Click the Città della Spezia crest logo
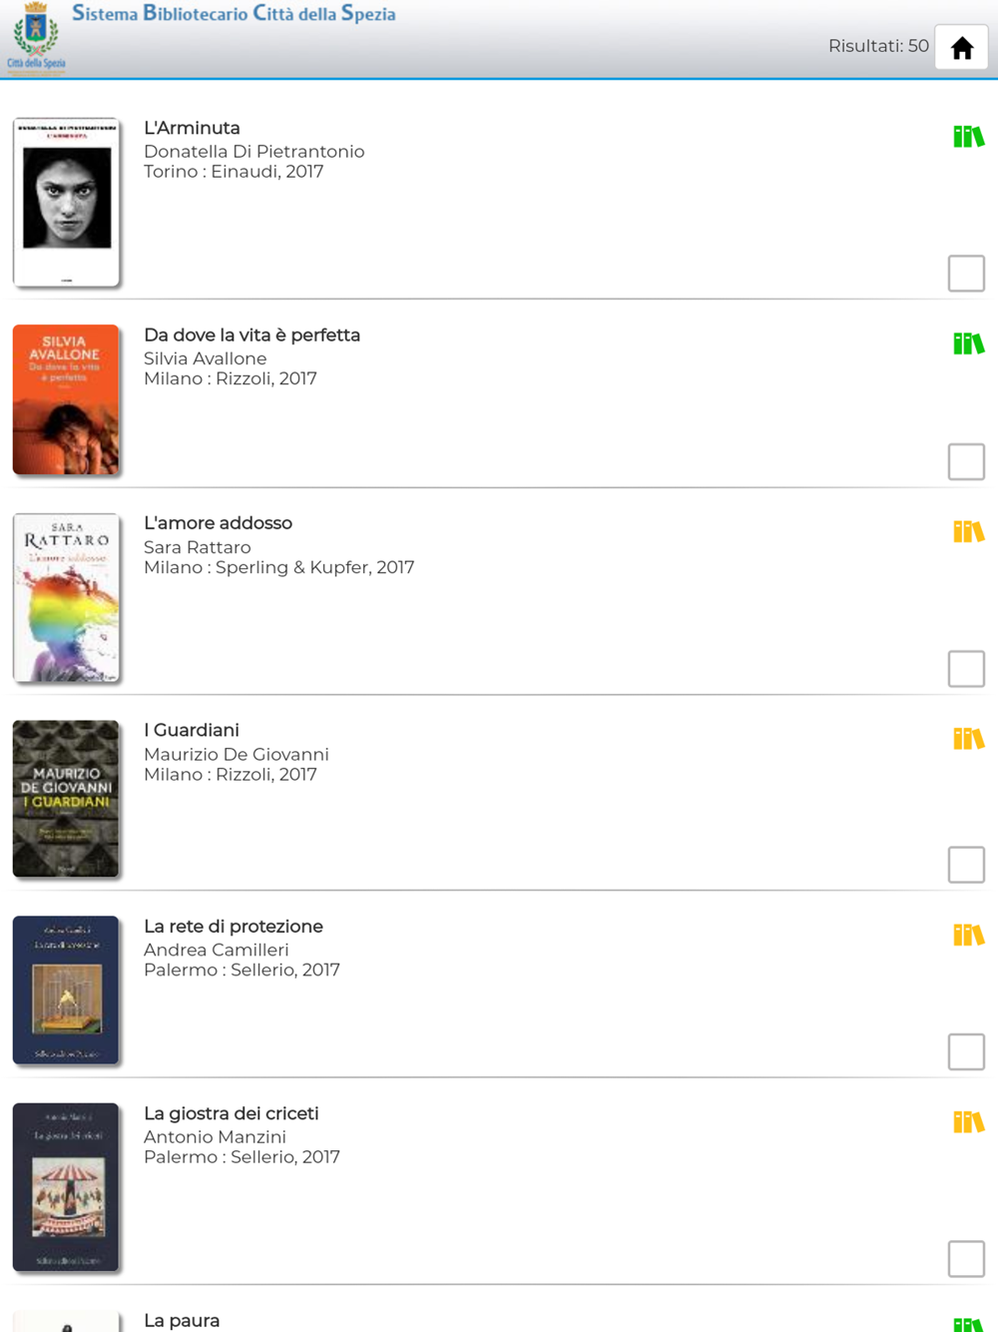The image size is (998, 1332). (37, 38)
